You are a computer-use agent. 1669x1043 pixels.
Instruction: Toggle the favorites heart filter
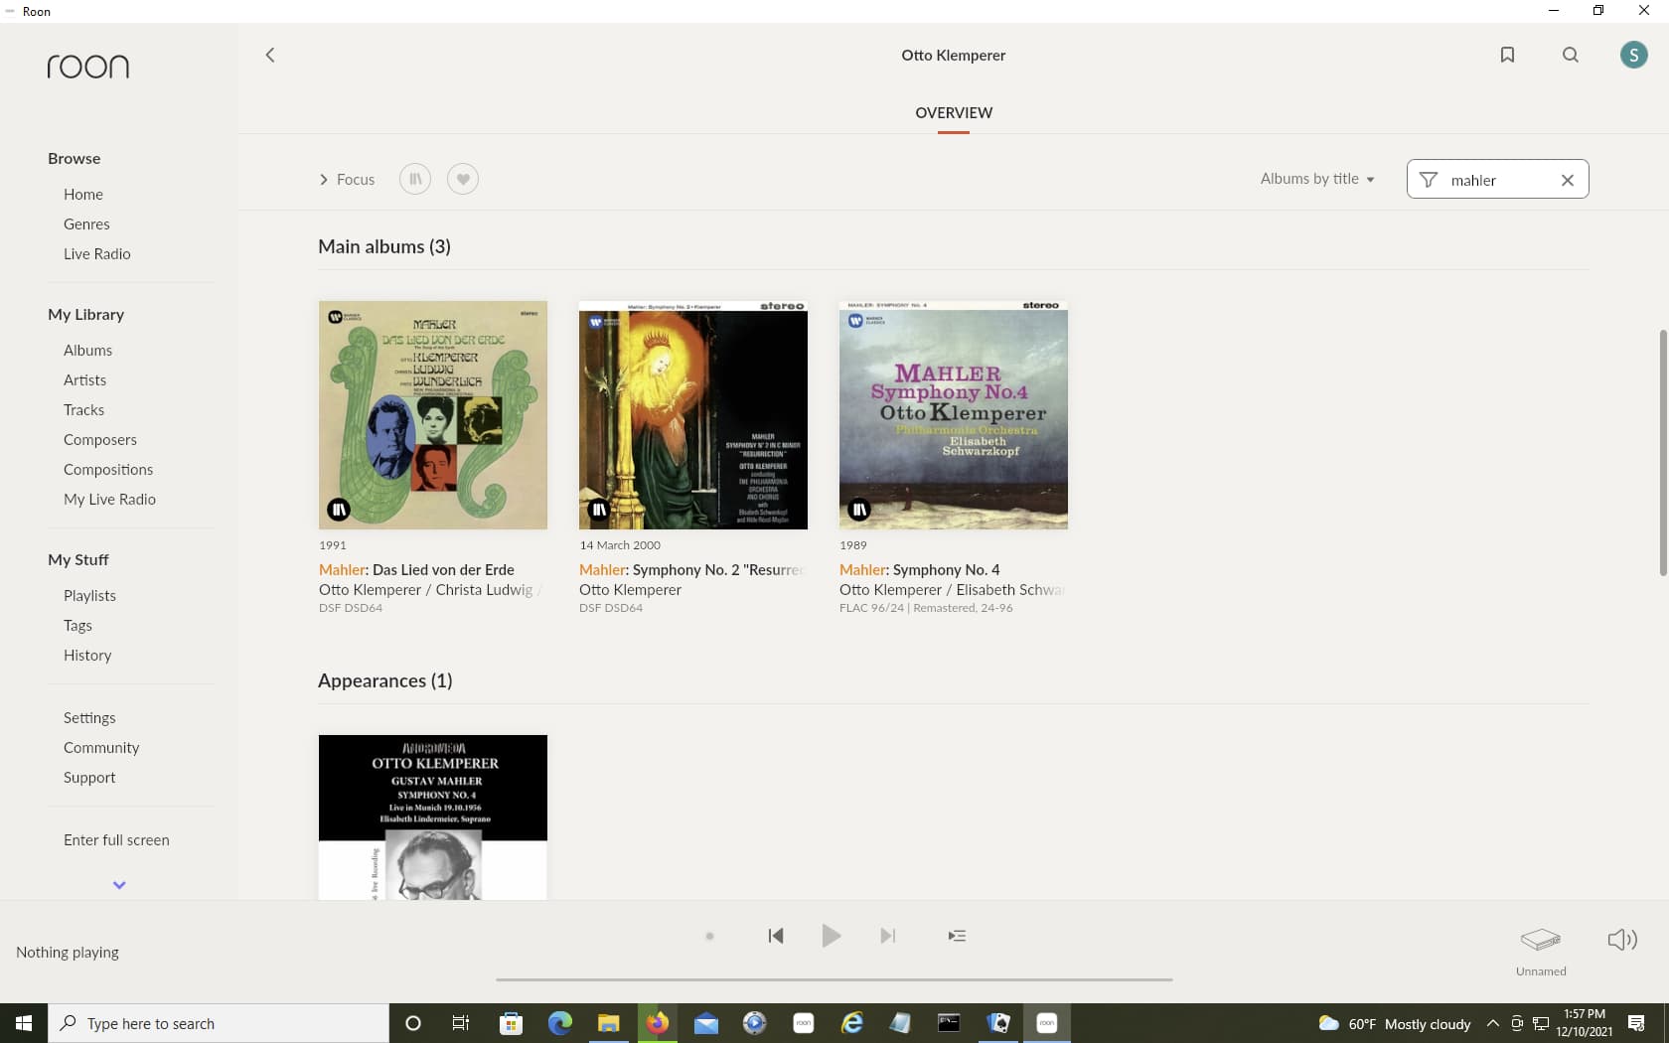coord(463,179)
